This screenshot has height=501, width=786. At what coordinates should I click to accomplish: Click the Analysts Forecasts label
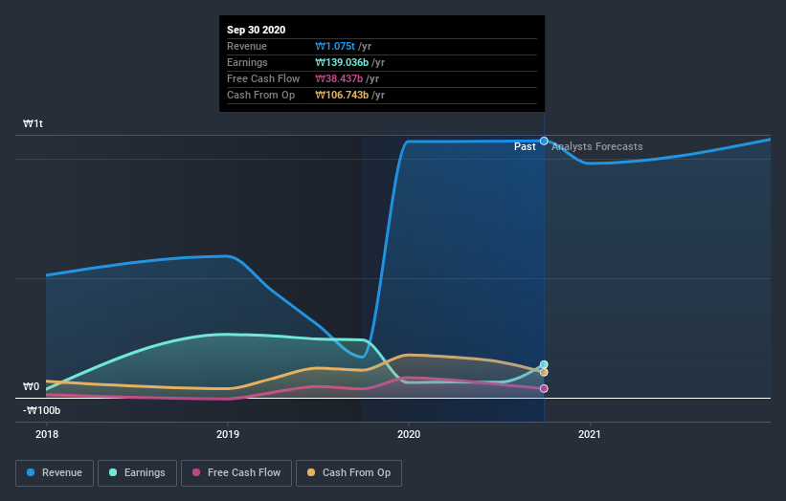click(597, 146)
